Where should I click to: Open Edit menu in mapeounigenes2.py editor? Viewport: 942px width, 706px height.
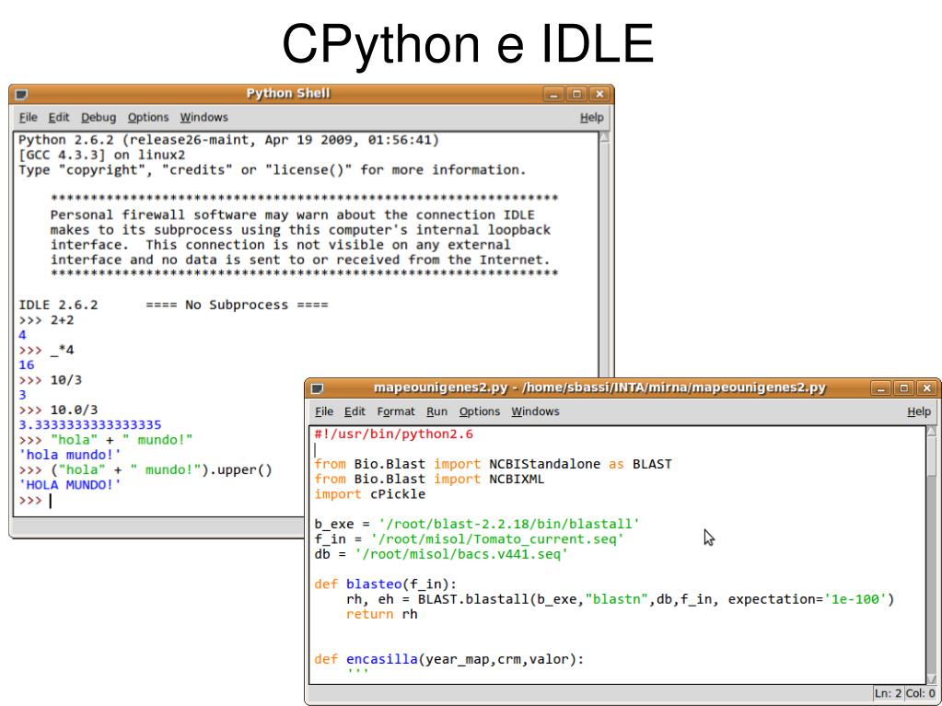click(x=355, y=411)
